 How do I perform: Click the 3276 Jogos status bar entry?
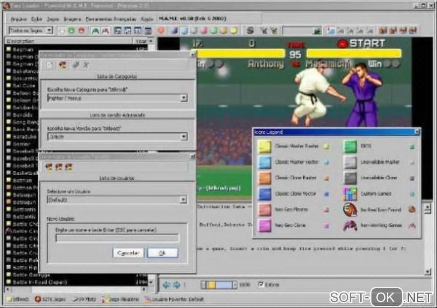coord(50,299)
